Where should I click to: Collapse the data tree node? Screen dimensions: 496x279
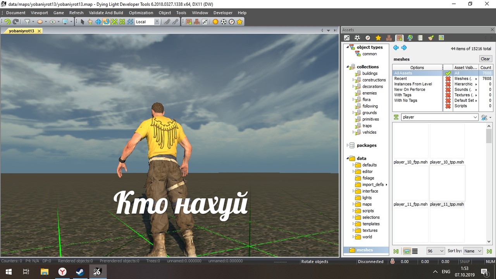(x=348, y=158)
